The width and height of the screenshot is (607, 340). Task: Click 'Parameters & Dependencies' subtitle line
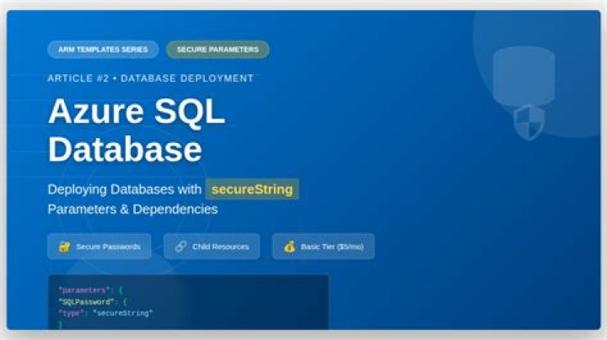click(x=133, y=209)
